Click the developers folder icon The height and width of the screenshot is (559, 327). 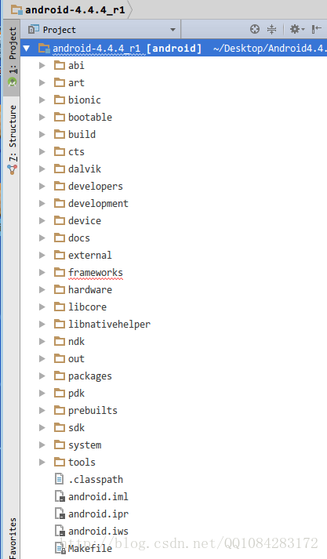(x=60, y=186)
